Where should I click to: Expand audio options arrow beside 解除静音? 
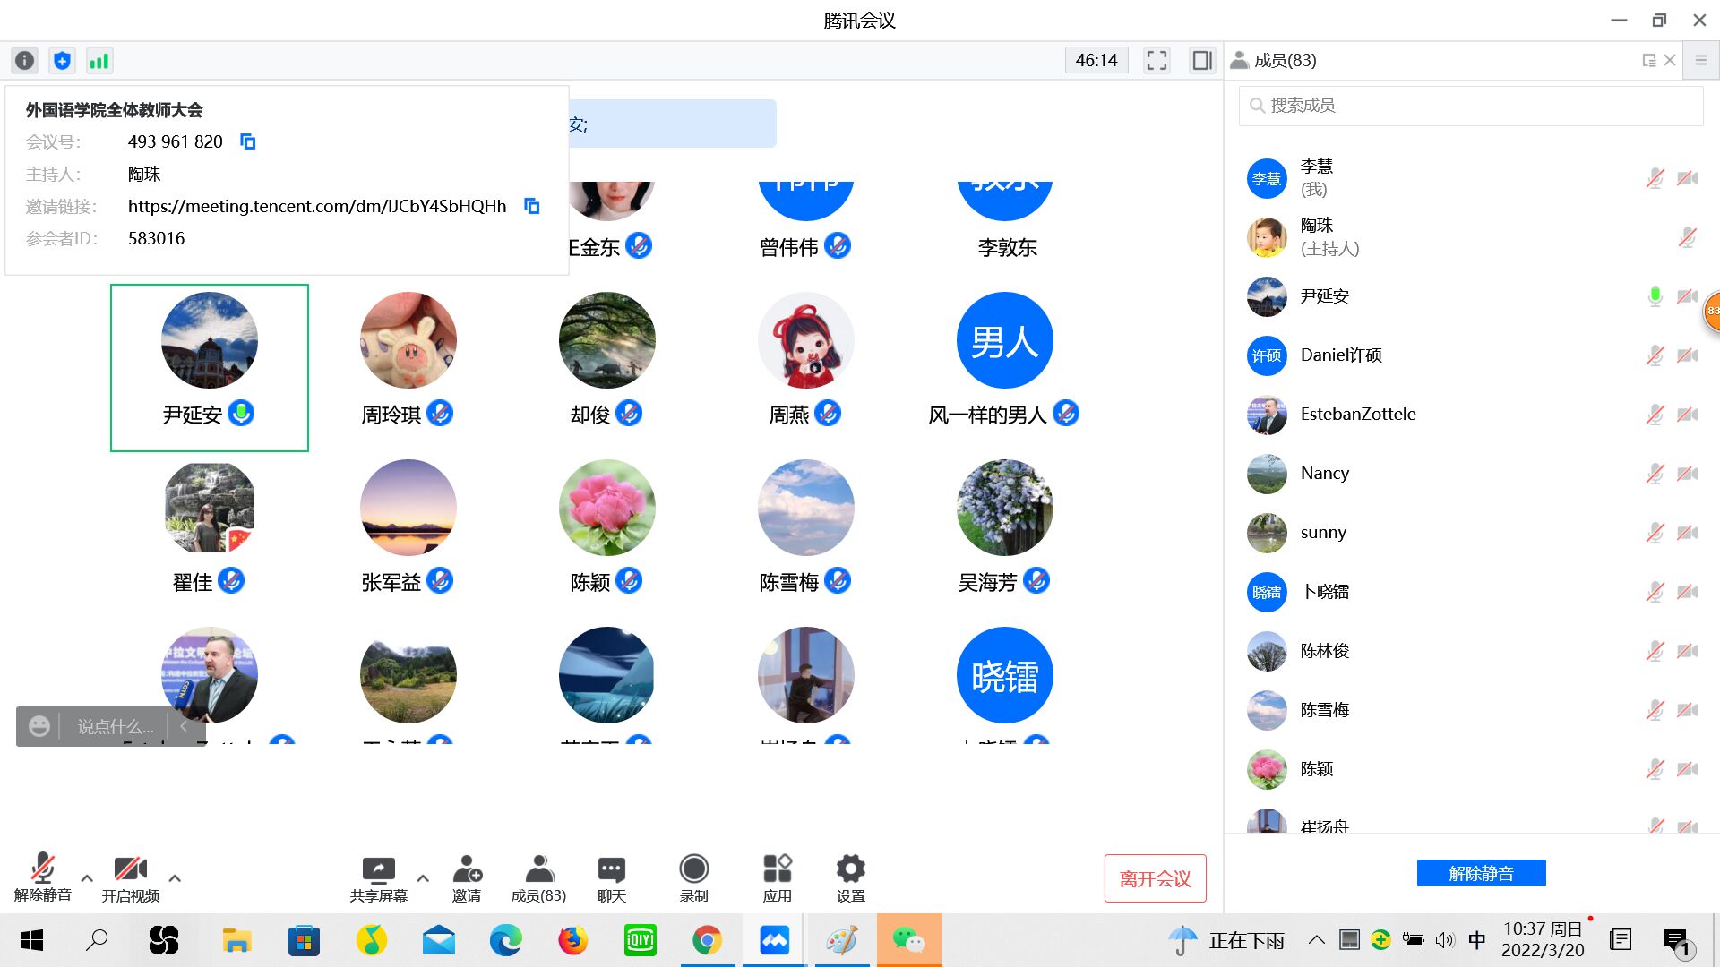87,878
